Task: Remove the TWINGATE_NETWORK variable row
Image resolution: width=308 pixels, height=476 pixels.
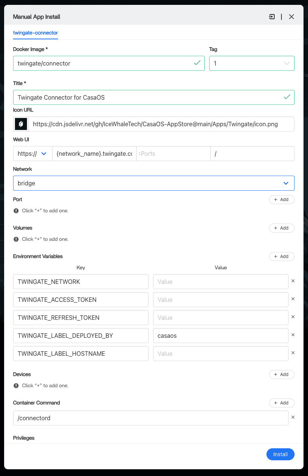Action: pyautogui.click(x=293, y=281)
